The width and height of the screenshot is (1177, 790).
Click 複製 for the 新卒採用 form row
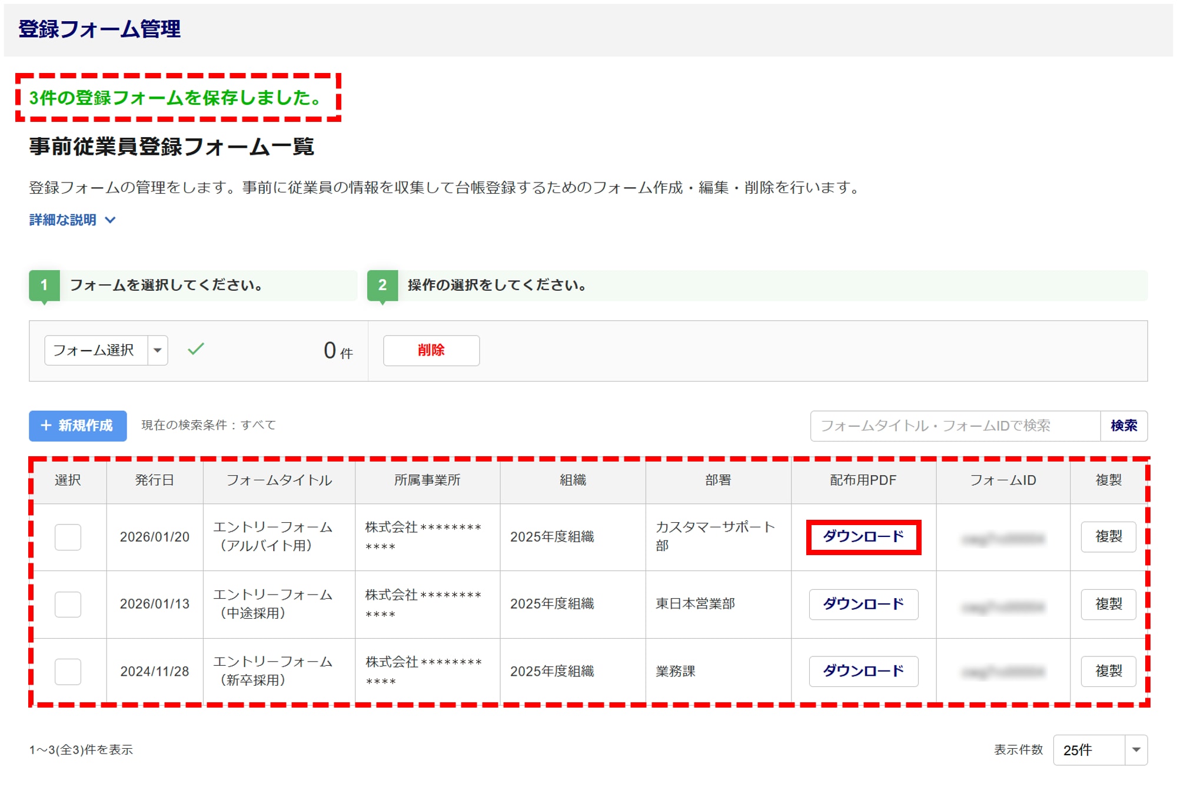[1108, 671]
